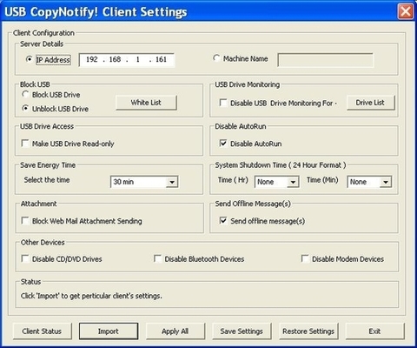Click the Restore Settings button
The image size is (417, 348).
tap(308, 331)
